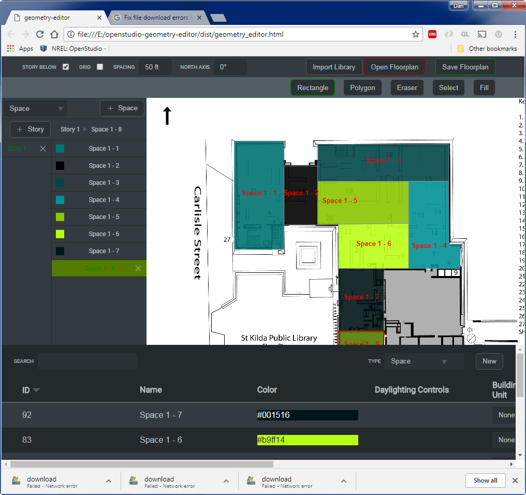Open the TYPE dropdown showing Space
Viewport: 526px width, 495px height.
tap(423, 361)
